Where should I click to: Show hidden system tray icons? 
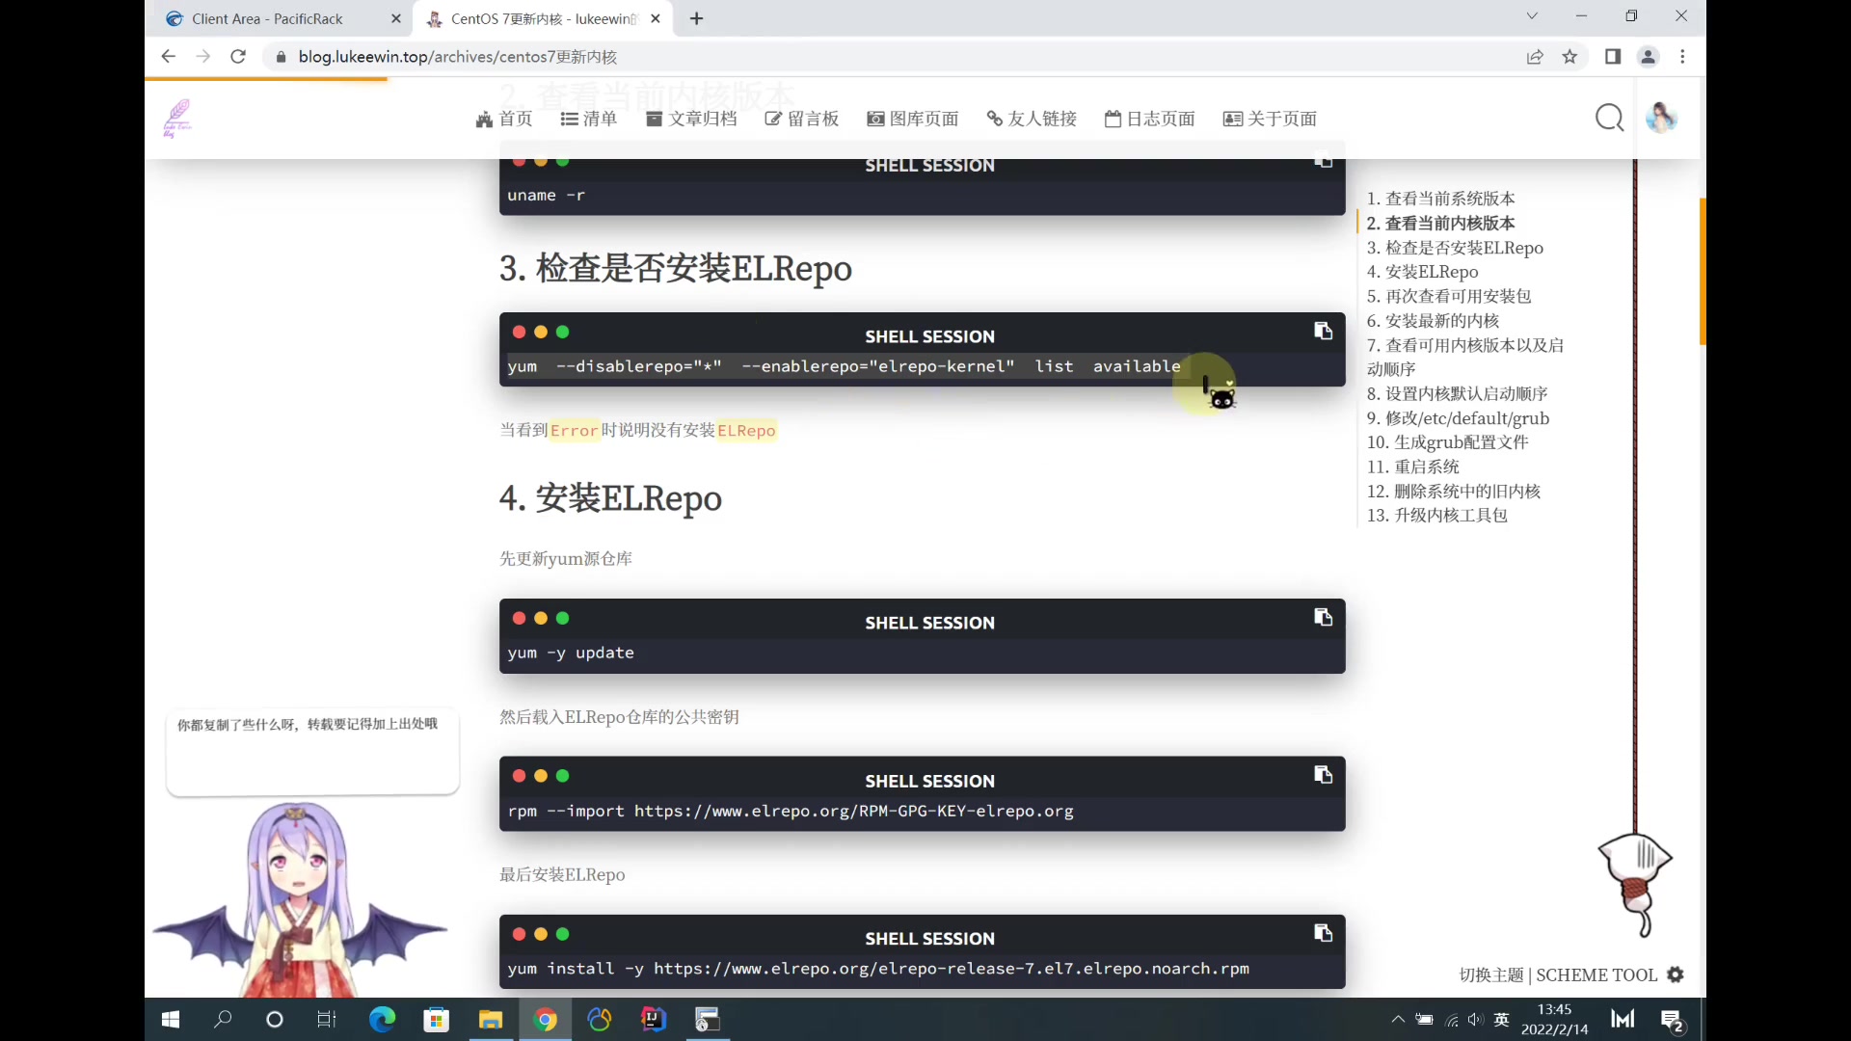1398,1019
